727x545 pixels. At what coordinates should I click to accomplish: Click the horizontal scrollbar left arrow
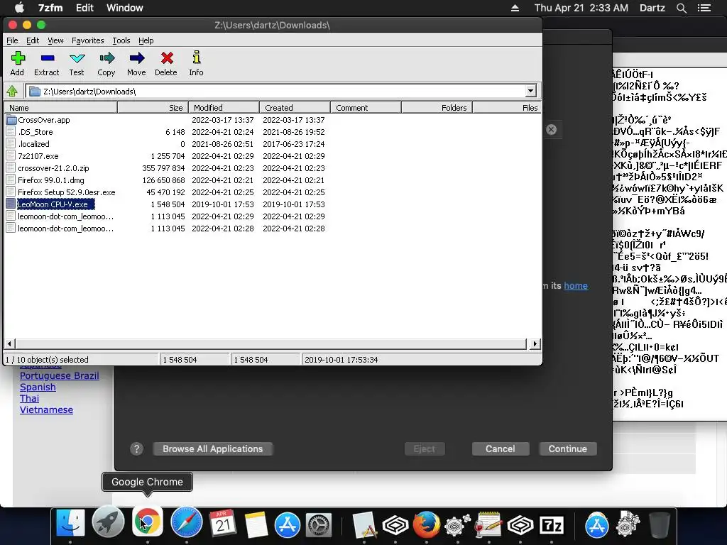[x=9, y=344]
